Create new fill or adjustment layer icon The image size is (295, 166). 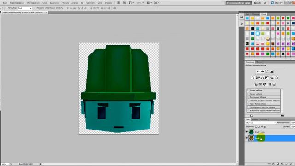point(282,164)
